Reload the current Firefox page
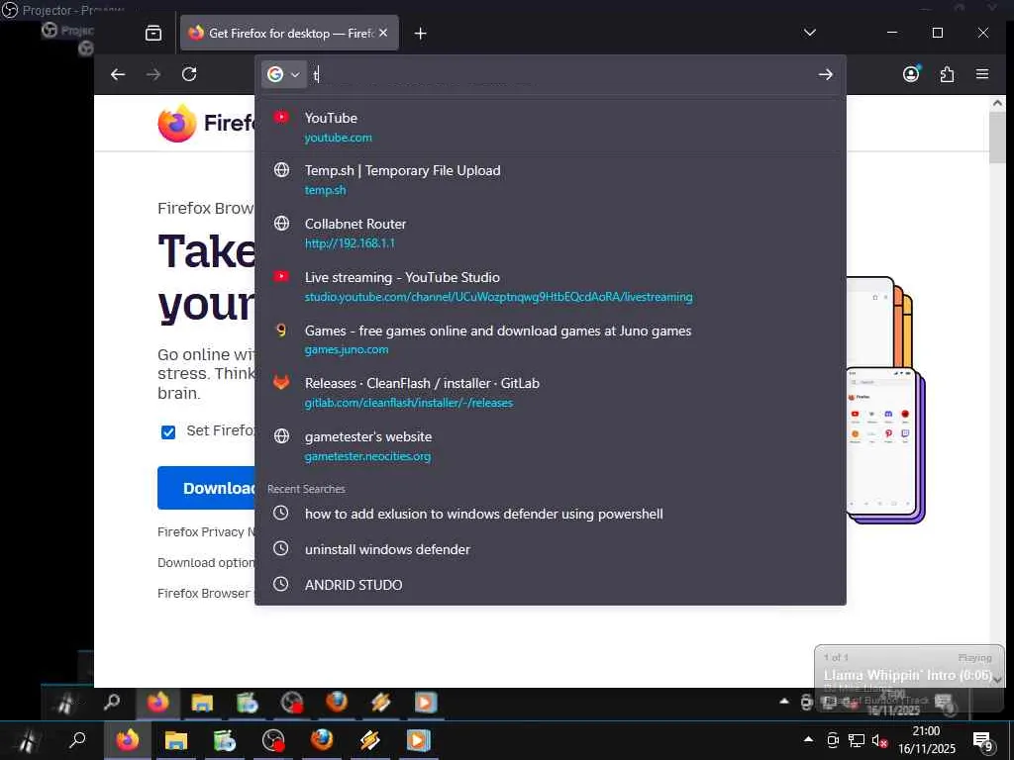Image resolution: width=1014 pixels, height=760 pixels. point(189,74)
